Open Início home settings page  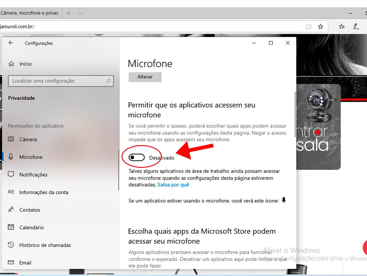click(x=25, y=64)
